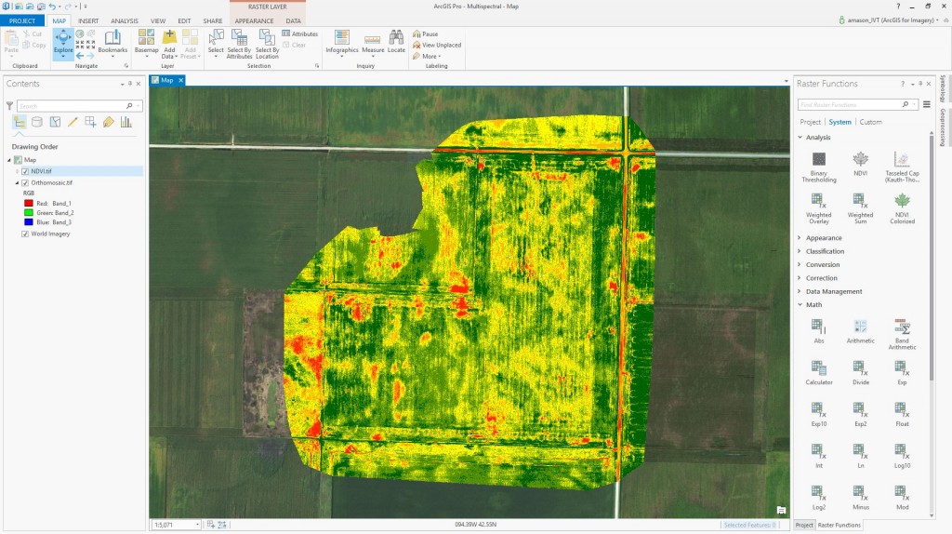Viewport: 952px width, 534px height.
Task: Select the Band Arithmetic function
Action: pyautogui.click(x=902, y=334)
